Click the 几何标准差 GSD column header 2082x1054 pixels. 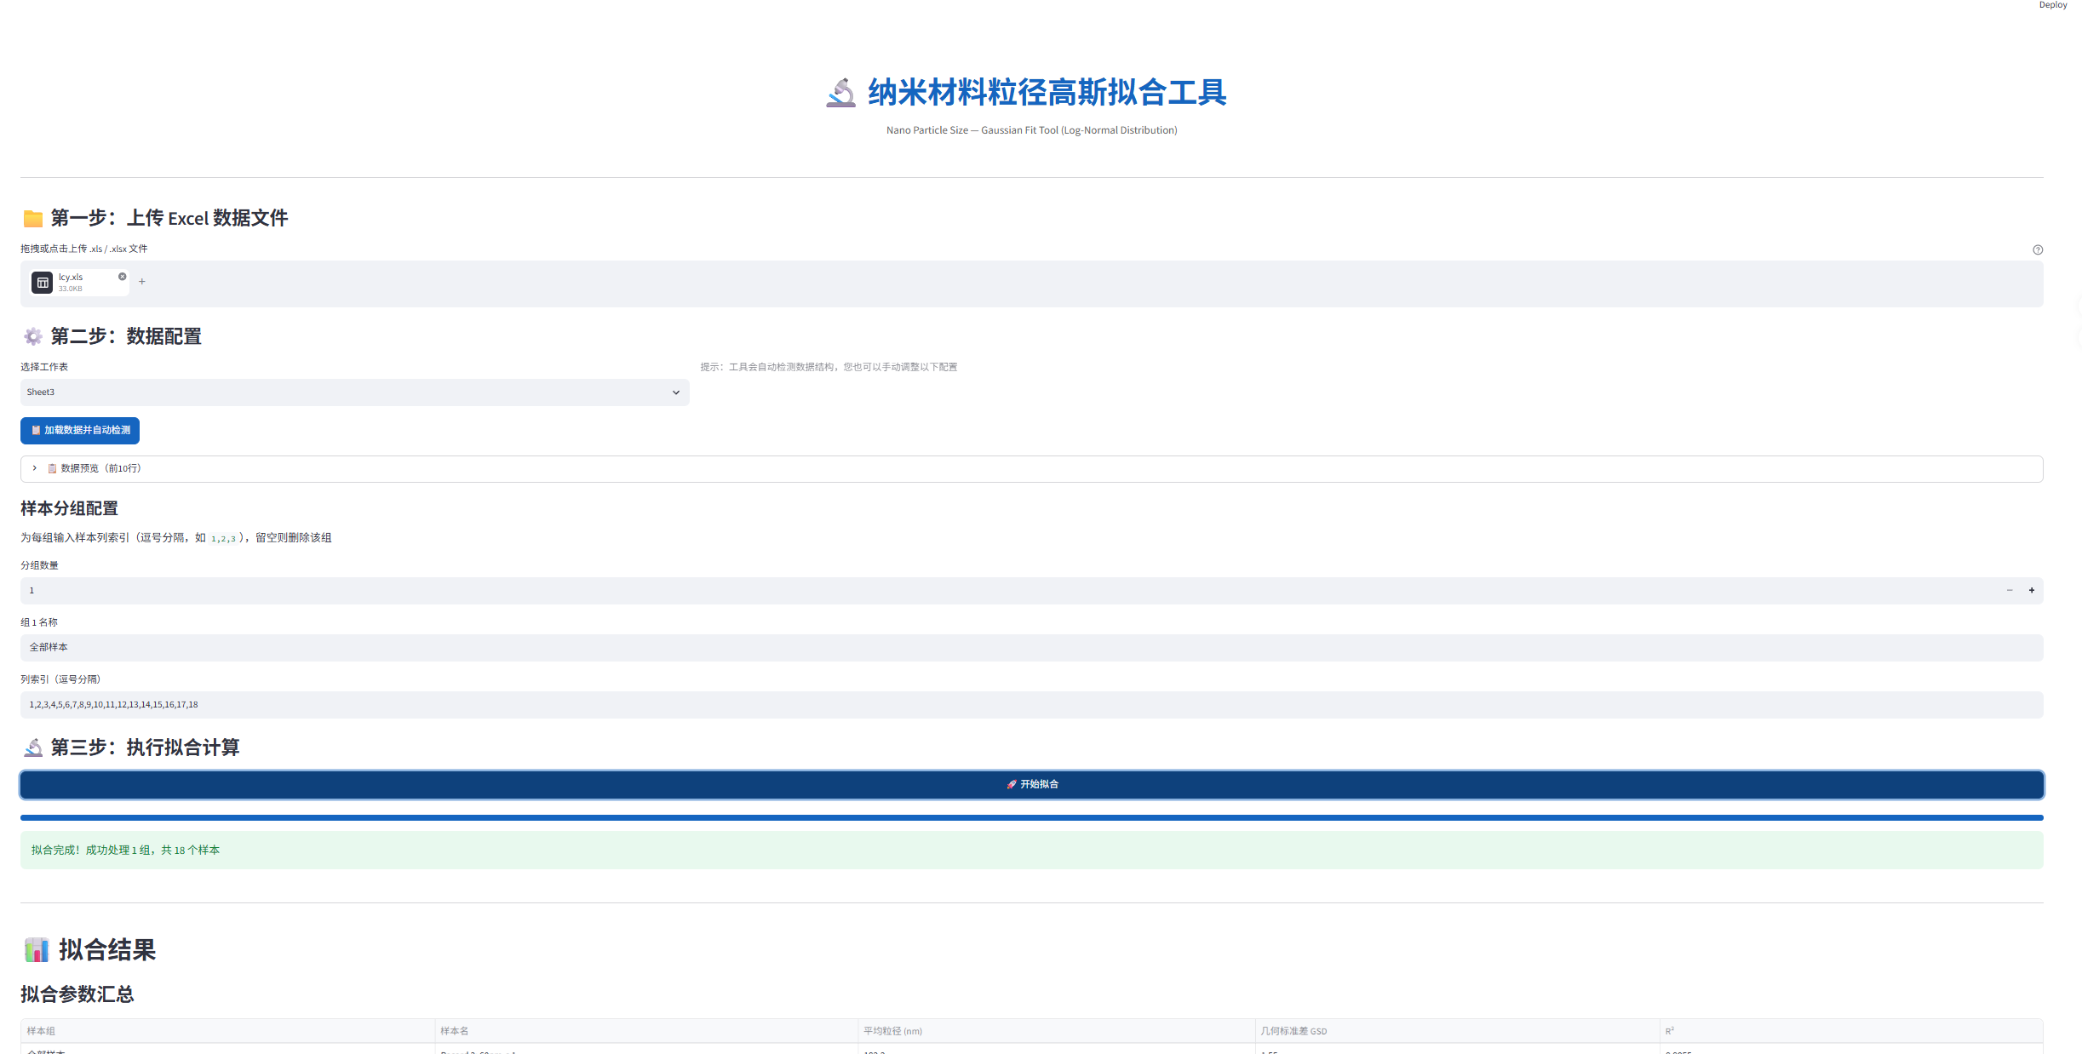1457,1031
